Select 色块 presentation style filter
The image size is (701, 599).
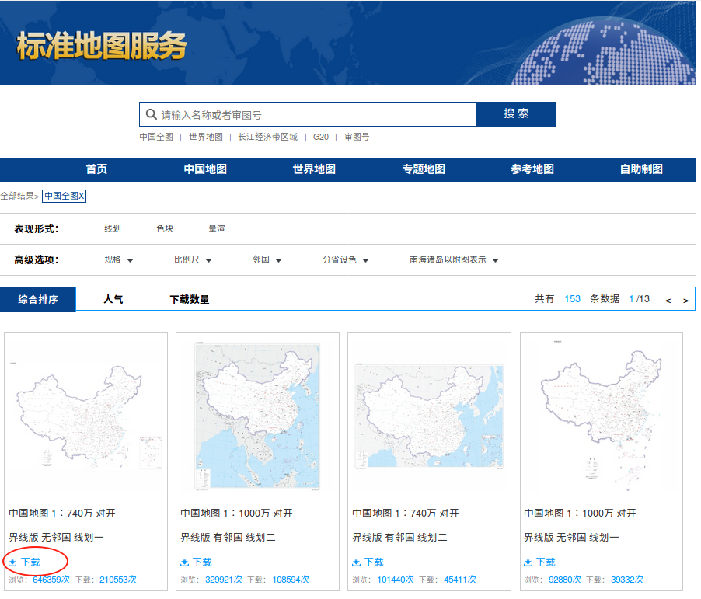point(165,228)
